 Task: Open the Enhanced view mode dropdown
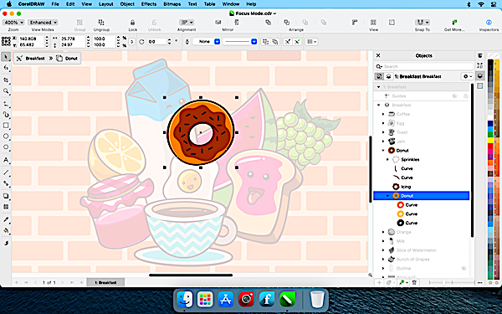tap(43, 23)
